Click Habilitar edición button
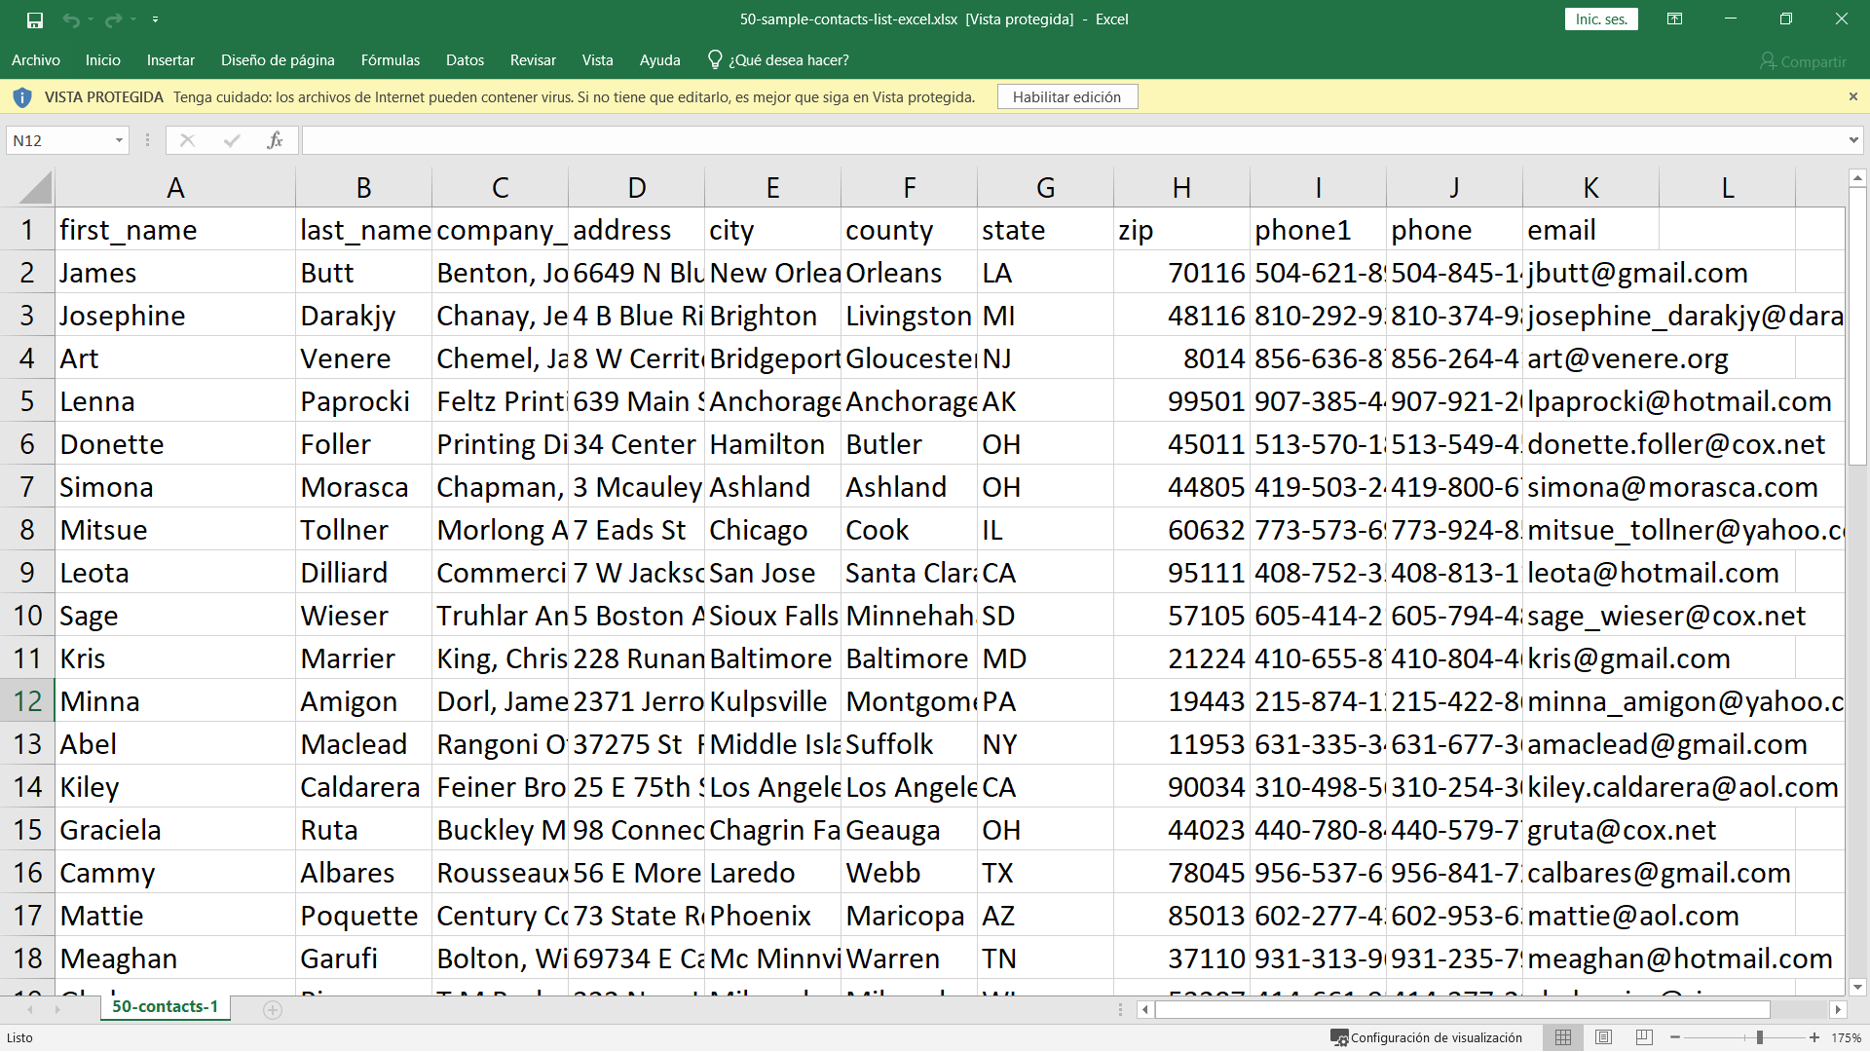The height and width of the screenshot is (1052, 1870). click(1066, 97)
